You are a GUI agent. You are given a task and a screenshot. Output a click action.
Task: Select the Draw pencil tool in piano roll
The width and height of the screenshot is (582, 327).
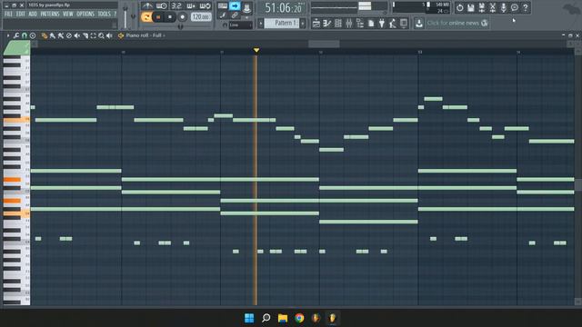click(45, 35)
